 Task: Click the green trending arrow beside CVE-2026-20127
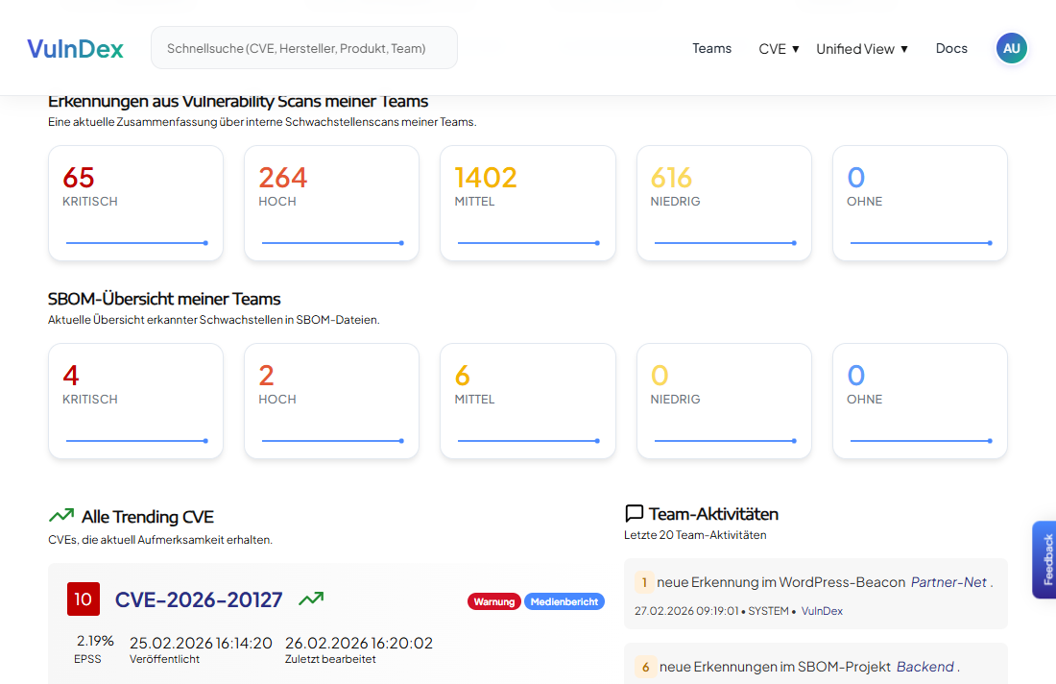[x=311, y=599]
